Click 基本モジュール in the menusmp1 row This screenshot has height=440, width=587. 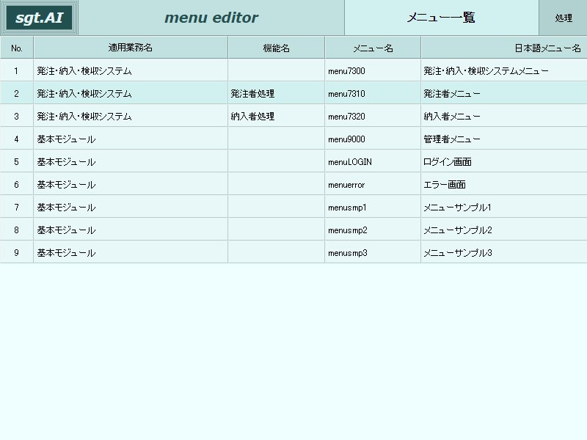pyautogui.click(x=131, y=208)
